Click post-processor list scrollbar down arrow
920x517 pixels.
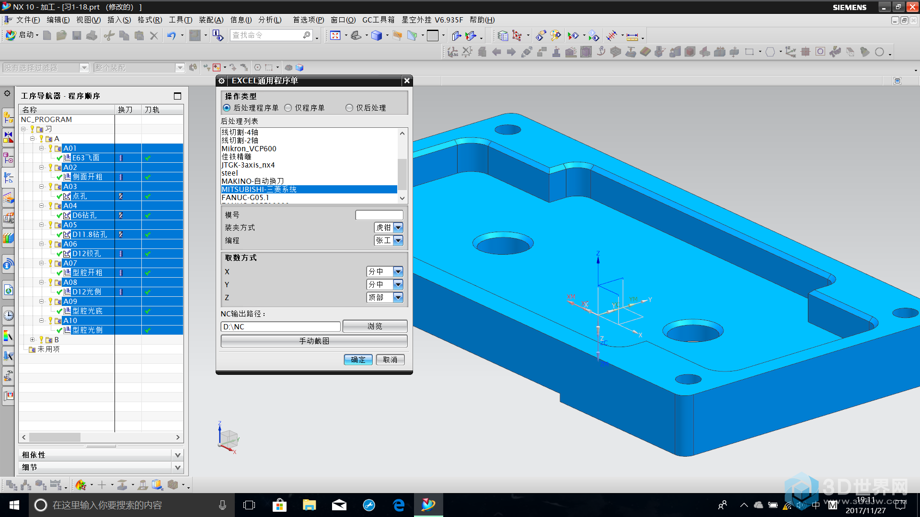[x=402, y=198]
